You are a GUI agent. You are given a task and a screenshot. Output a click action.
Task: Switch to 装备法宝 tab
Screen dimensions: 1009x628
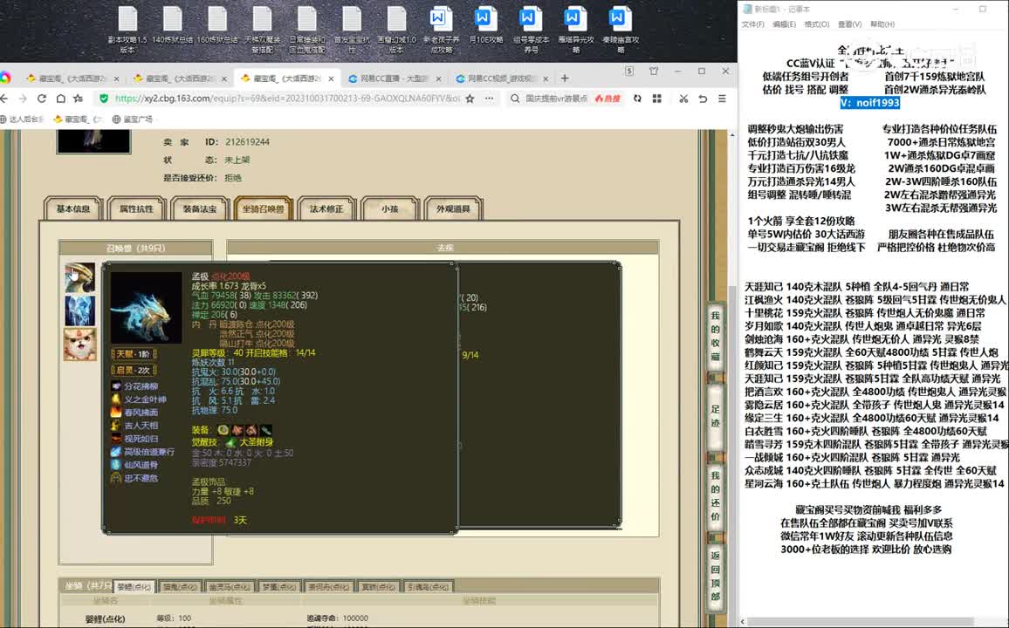click(x=200, y=209)
